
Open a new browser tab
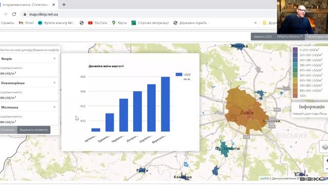coord(64,5)
